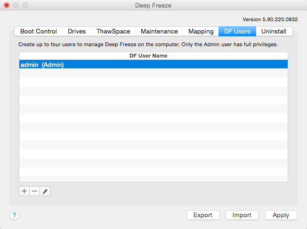Viewport: 307px width, 229px height.
Task: Open help with the question mark button
Action: click(14, 215)
